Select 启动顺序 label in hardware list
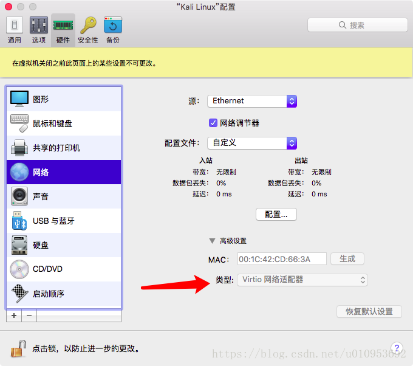Viewport: 413px width, 366px height. tap(49, 294)
